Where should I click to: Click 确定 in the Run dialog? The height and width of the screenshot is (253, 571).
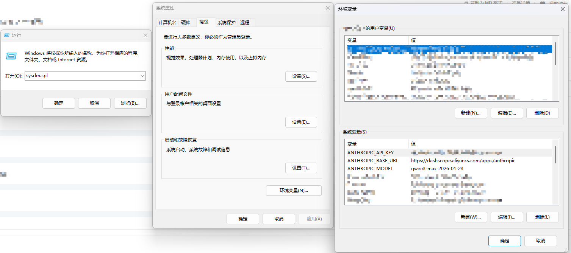(x=58, y=103)
